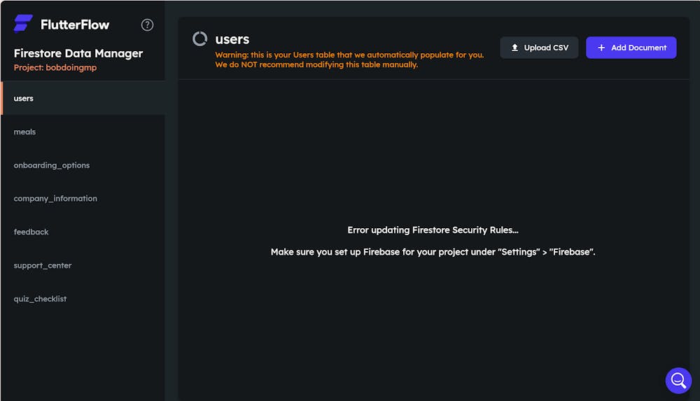The width and height of the screenshot is (700, 401).
Task: Click the Error updating Firestore Security Rules message
Action: click(x=433, y=230)
